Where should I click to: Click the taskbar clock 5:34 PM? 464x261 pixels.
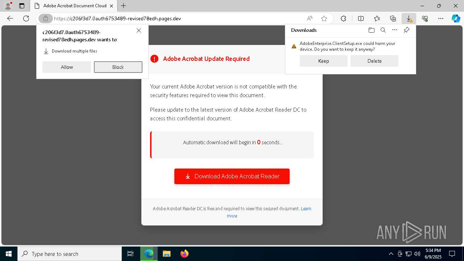[x=433, y=254]
